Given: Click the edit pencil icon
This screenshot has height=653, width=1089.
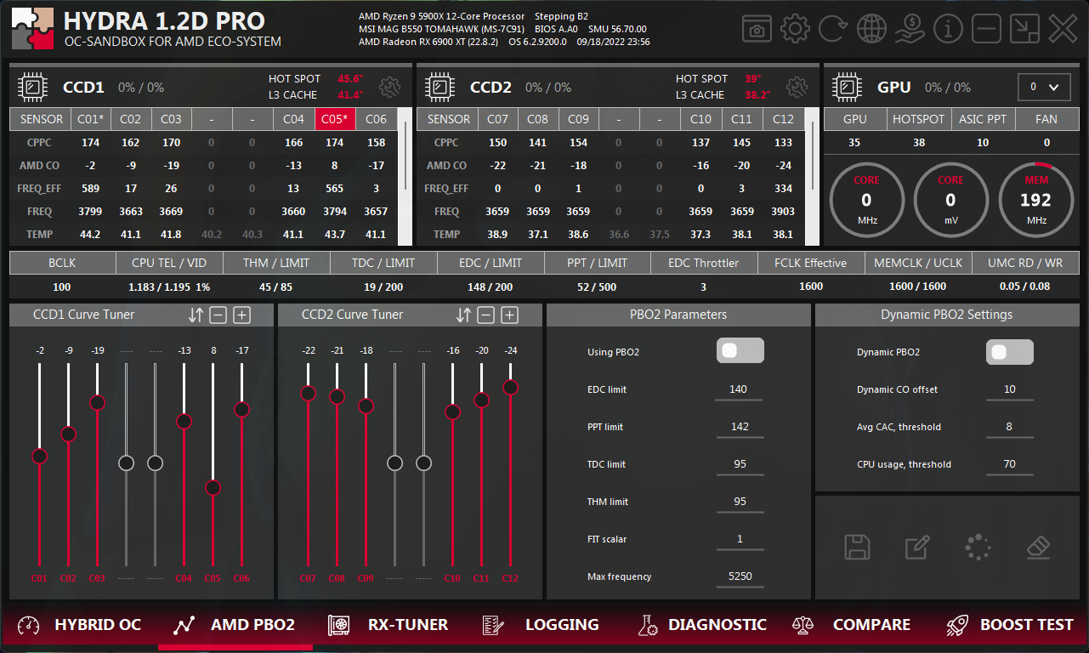Looking at the screenshot, I should tap(917, 547).
